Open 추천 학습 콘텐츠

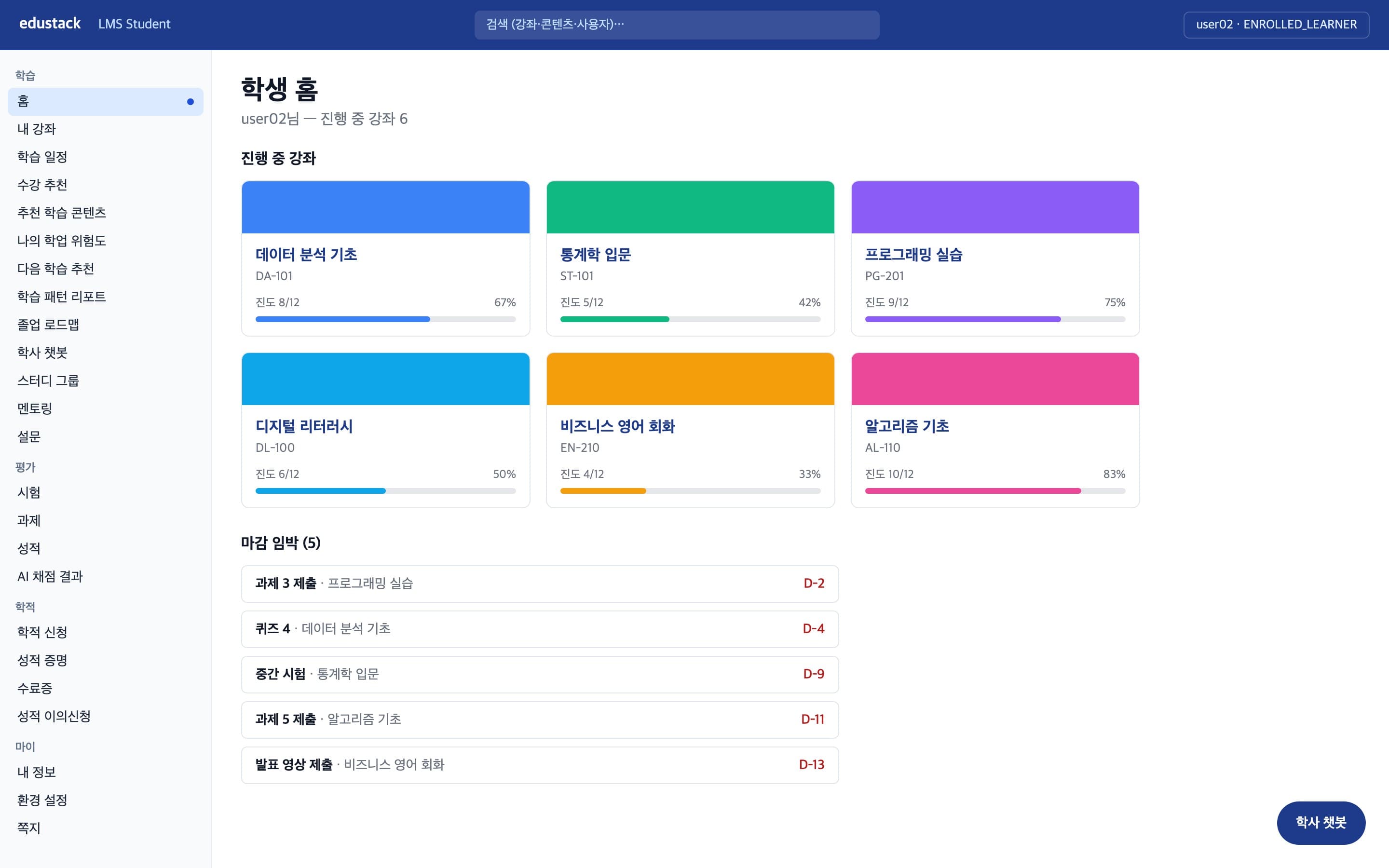tap(106, 213)
